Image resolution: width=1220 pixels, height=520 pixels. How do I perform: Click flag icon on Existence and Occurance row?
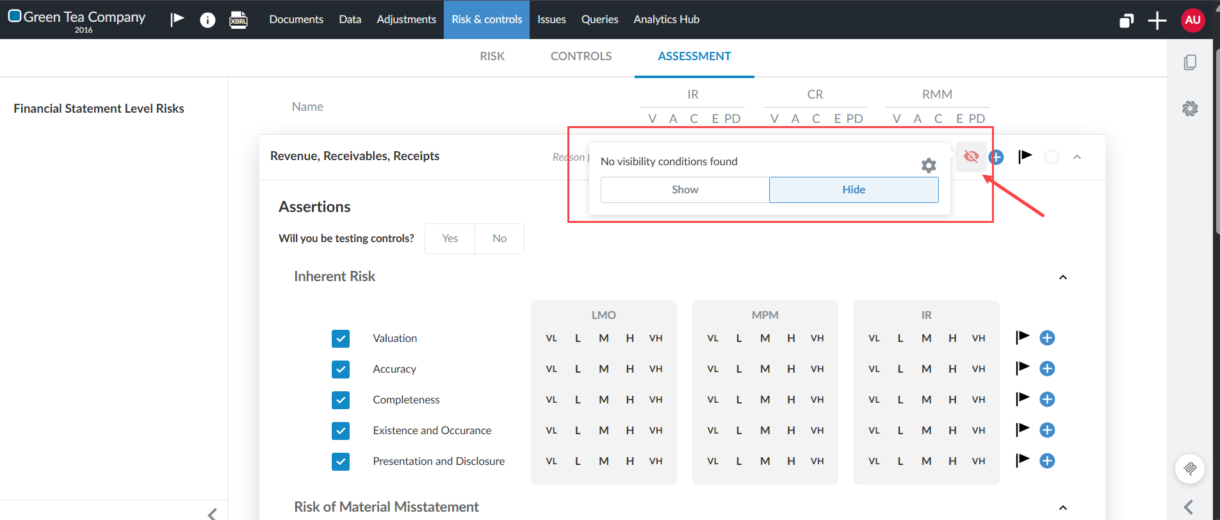tap(1023, 430)
